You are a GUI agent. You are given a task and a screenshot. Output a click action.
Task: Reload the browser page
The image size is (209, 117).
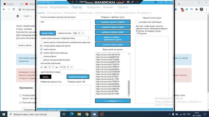click(14, 9)
